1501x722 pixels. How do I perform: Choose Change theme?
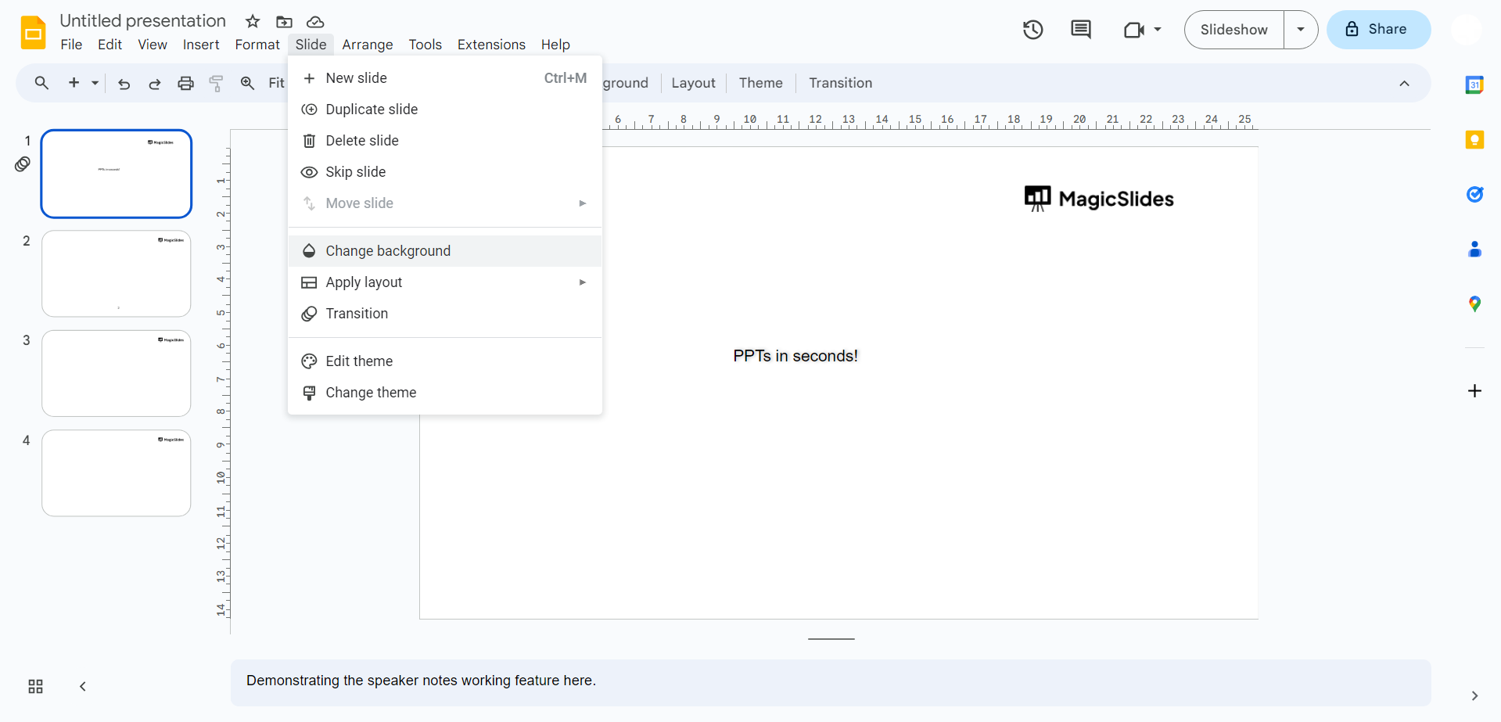445,393
